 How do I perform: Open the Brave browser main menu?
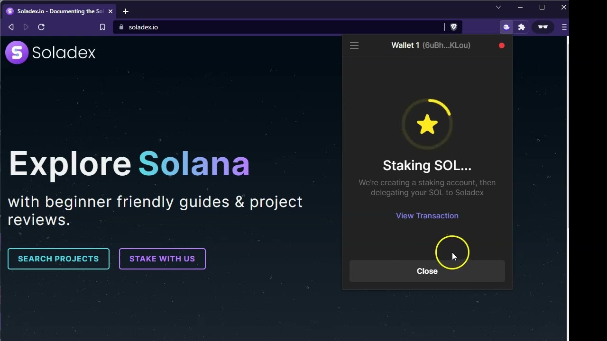564,27
